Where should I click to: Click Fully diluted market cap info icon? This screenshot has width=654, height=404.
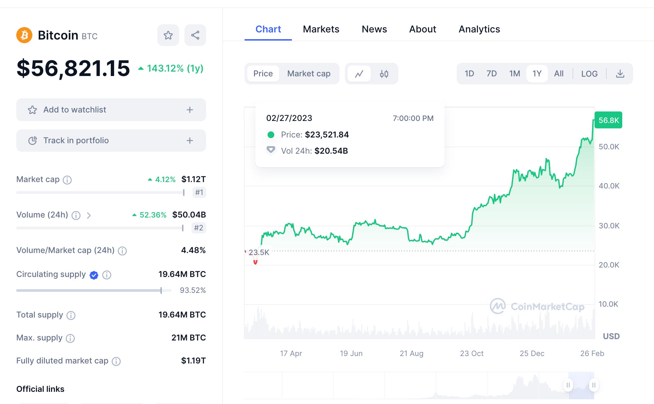click(x=116, y=361)
